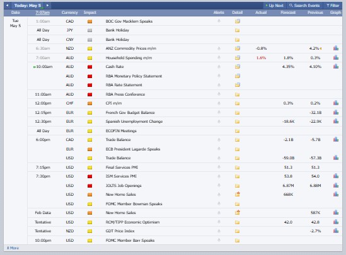Toggle alert bell for FOMC Member Barr Speaks

point(219,241)
